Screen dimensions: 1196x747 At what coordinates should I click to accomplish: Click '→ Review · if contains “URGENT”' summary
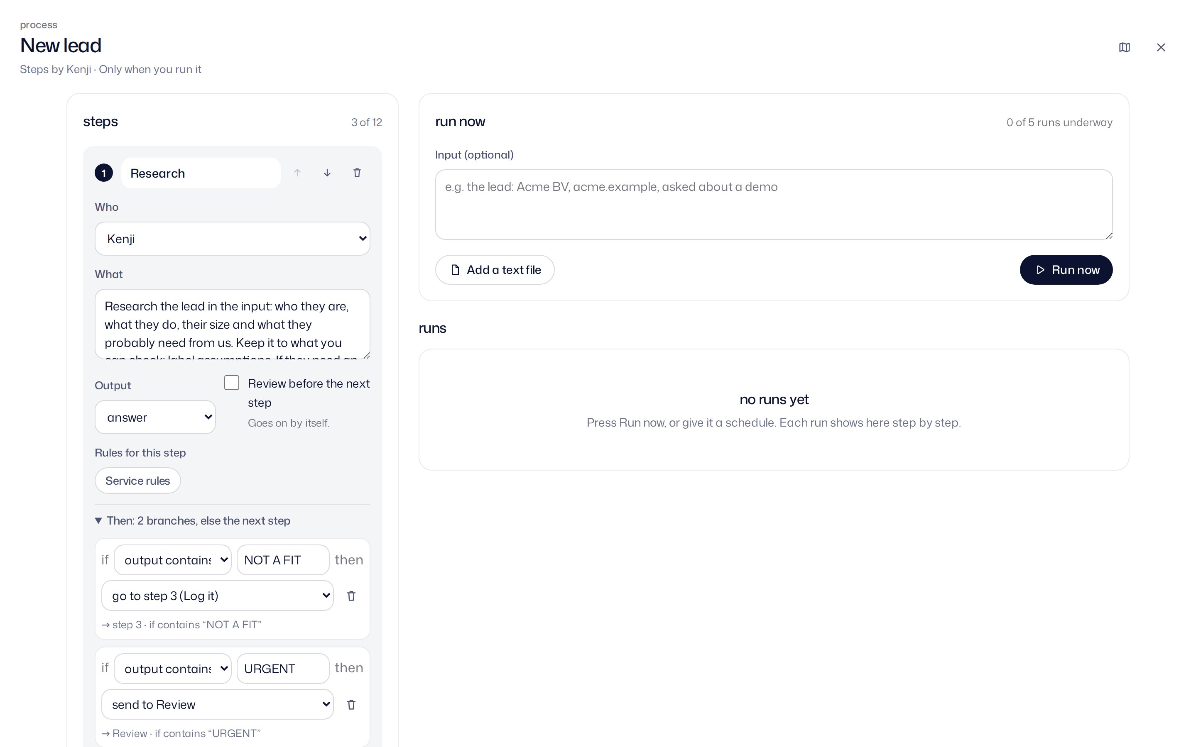click(x=181, y=733)
